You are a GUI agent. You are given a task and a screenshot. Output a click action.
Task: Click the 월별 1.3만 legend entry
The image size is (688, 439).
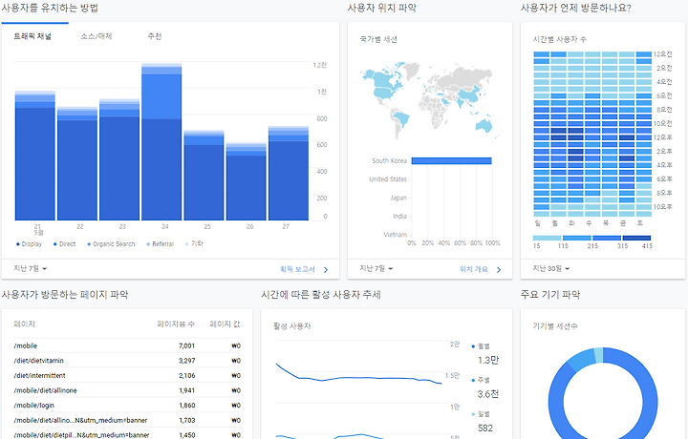(x=484, y=354)
